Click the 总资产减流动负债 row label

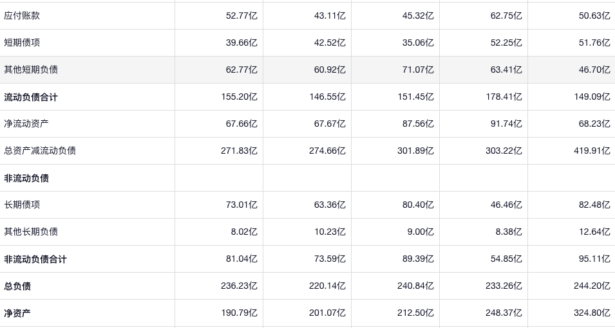click(x=40, y=150)
